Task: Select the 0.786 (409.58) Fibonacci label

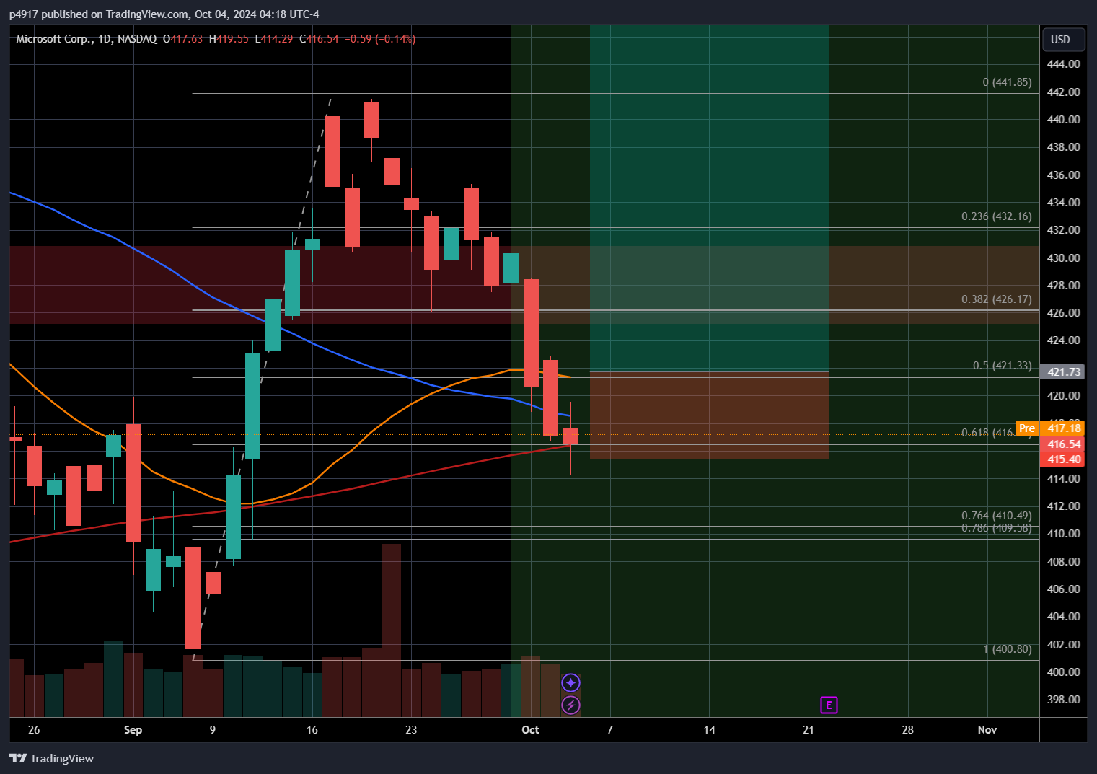Action: click(997, 528)
